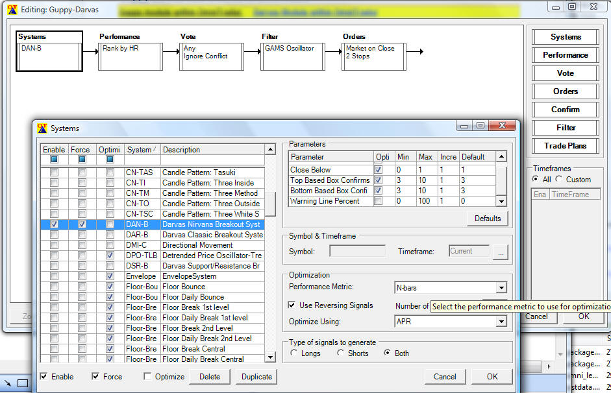Click the Bottom Based Box Confi parameter
The height and width of the screenshot is (393, 611).
coord(329,191)
